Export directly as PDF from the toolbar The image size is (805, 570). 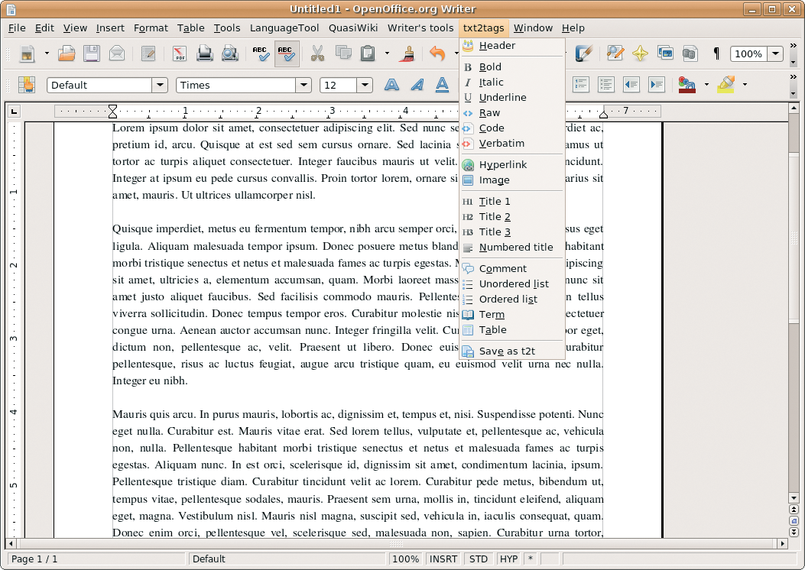pyautogui.click(x=179, y=53)
